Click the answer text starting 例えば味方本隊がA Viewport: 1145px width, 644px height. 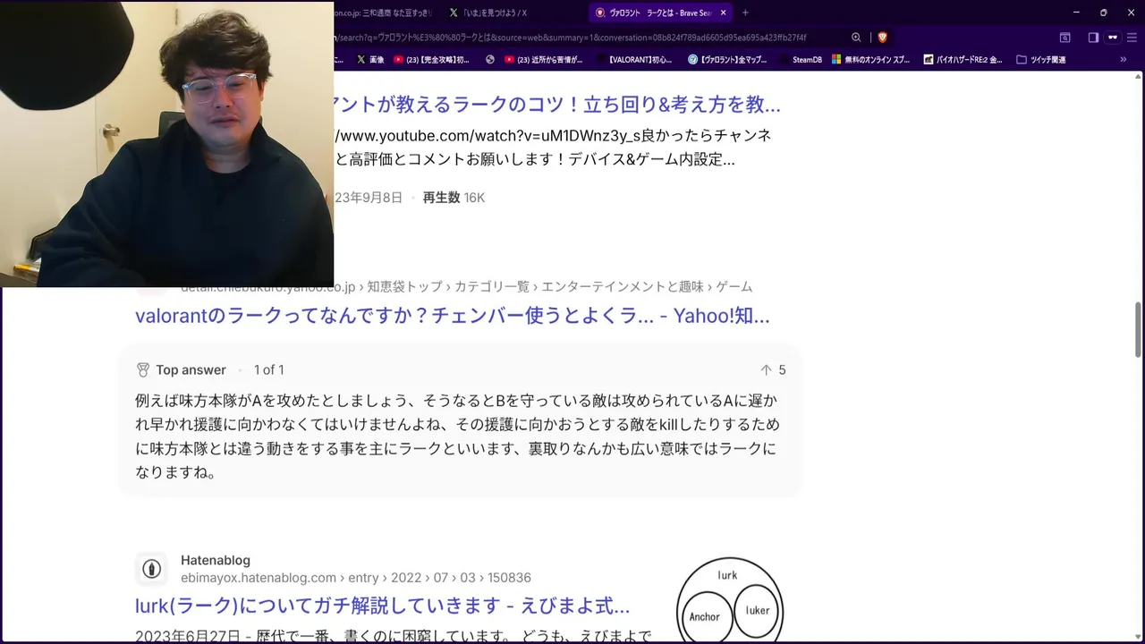[x=457, y=436]
